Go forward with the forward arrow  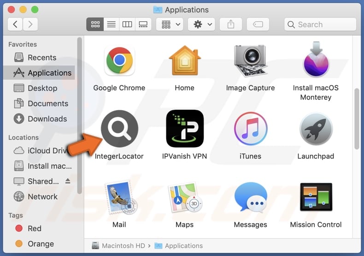point(30,24)
